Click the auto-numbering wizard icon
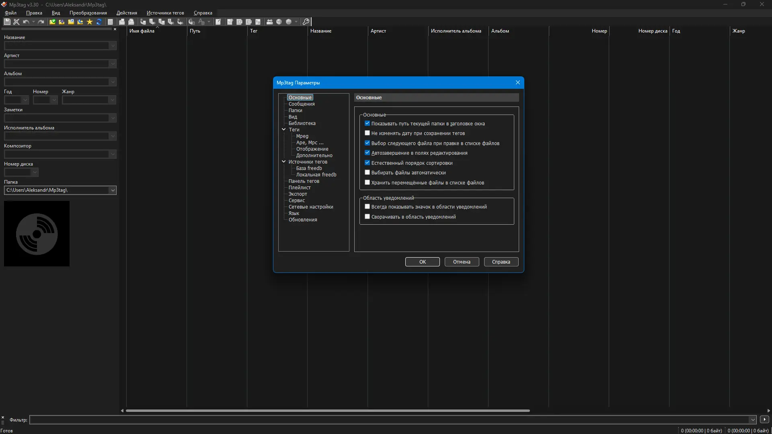Viewport: 772px width, 434px height. click(x=258, y=22)
